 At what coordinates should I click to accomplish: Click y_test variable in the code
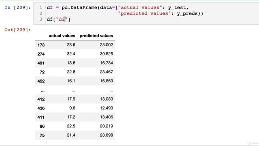pyautogui.click(x=177, y=7)
